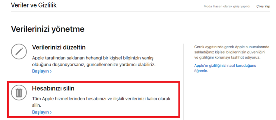Click the word öğrenin in the privacy link

[201, 71]
